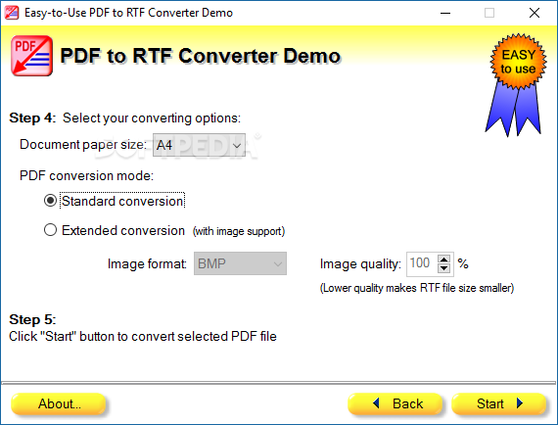Click 'PDF conversion mode:' label
This screenshot has width=558, height=425.
point(86,176)
